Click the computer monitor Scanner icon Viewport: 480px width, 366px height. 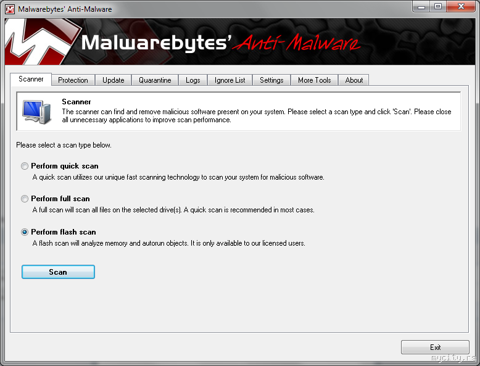coord(37,112)
